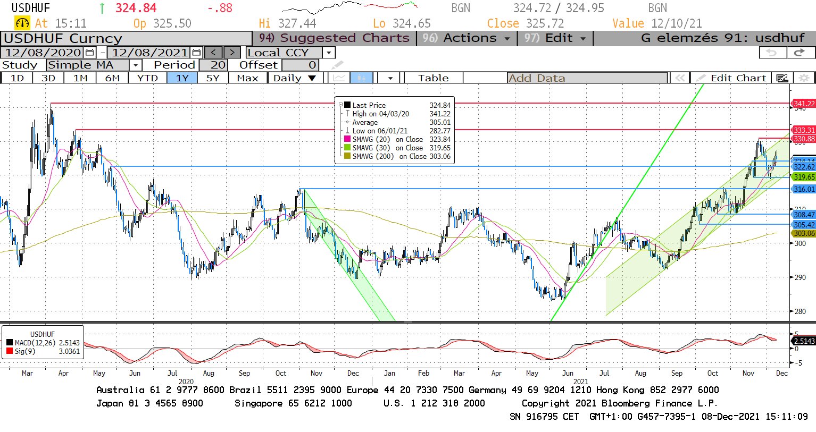Viewport: 816px width, 432px height.
Task: Click the 'G elemzés 91: usdhuf' title
Action: click(722, 38)
